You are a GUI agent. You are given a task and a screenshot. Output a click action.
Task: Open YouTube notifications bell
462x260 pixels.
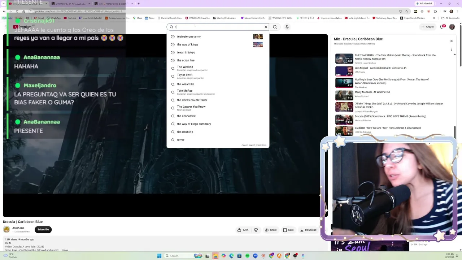tap(442, 27)
